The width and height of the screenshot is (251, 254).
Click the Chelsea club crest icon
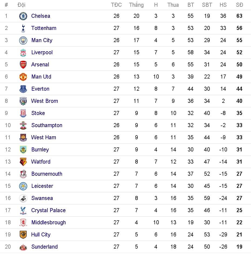23,16
